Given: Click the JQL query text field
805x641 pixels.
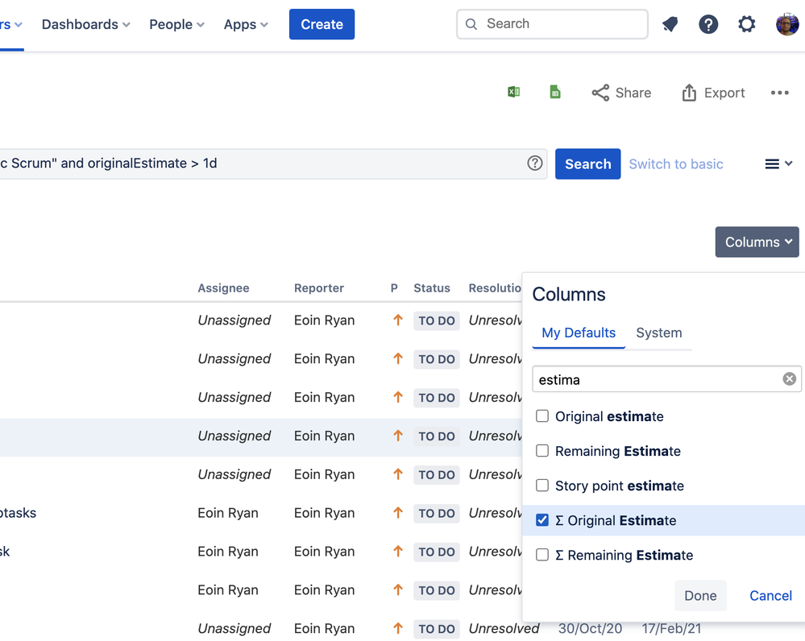Looking at the screenshot, I should tap(274, 163).
